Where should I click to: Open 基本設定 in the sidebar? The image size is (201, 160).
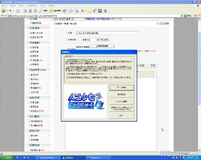tap(34, 75)
